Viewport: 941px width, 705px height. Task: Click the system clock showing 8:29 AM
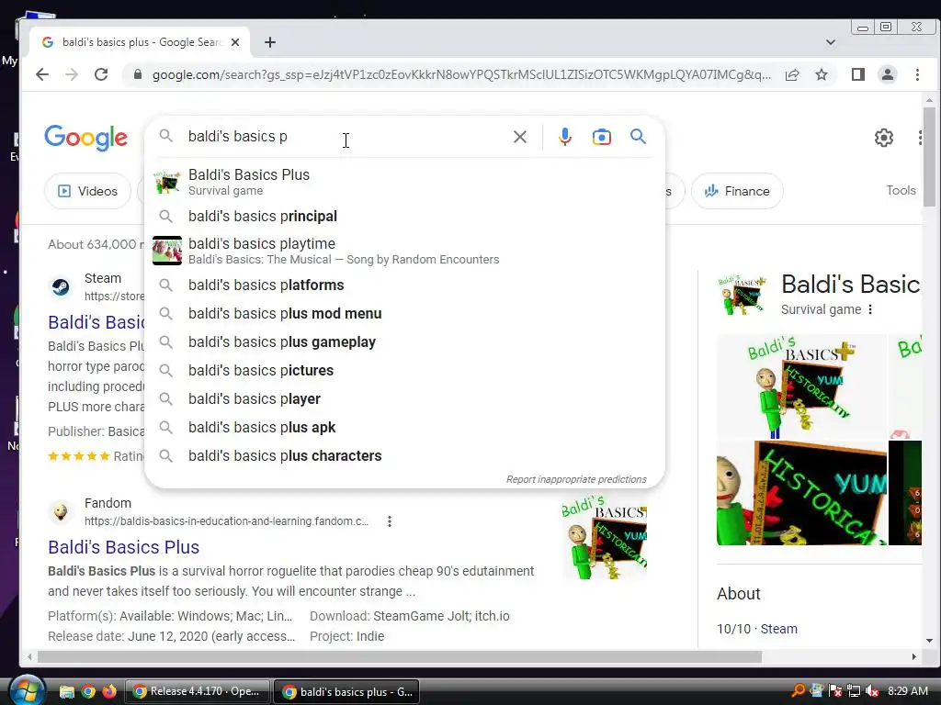[x=907, y=691]
